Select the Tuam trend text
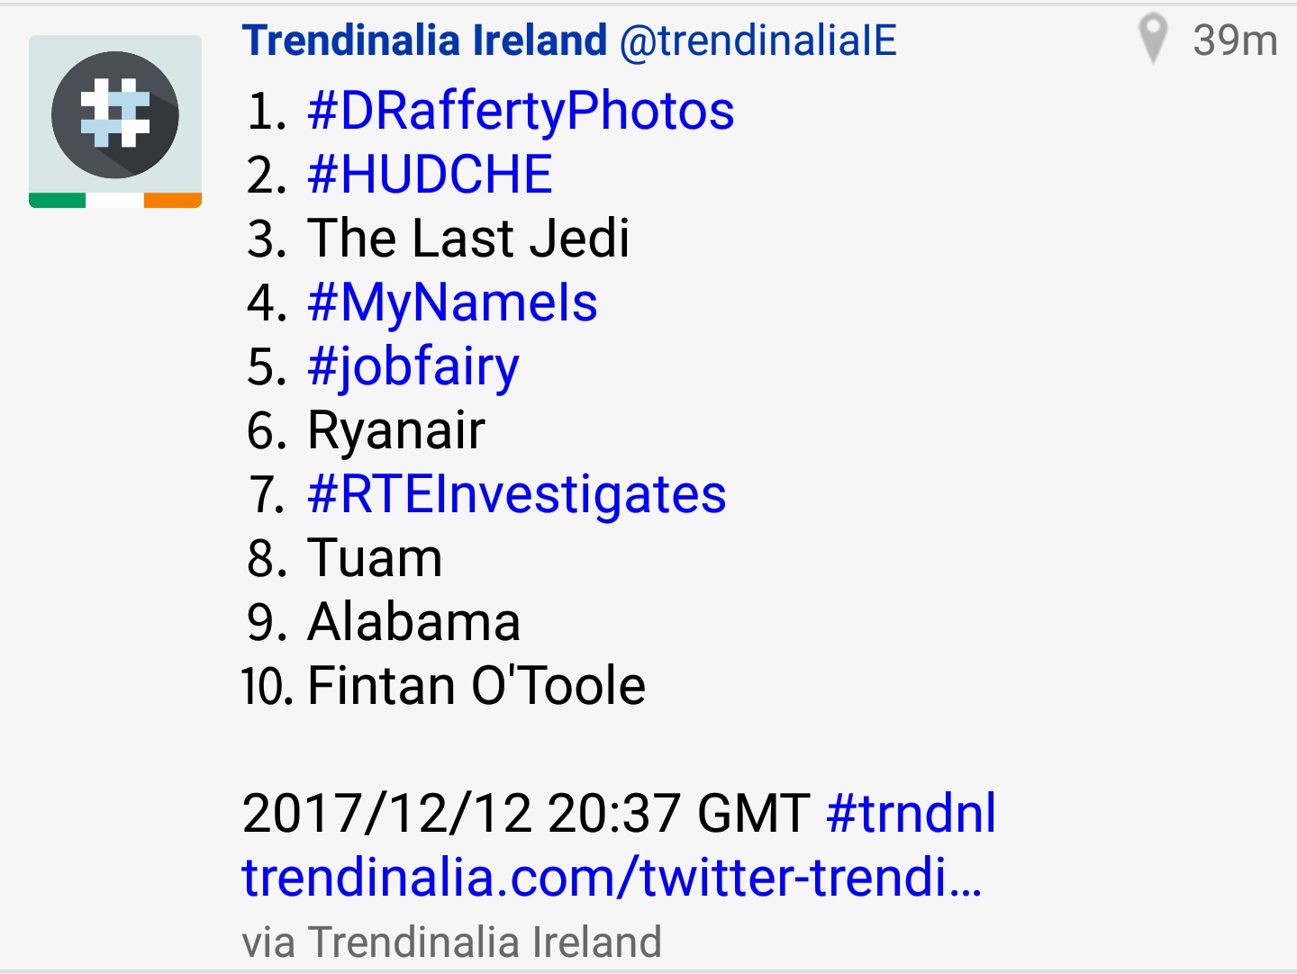 tap(375, 558)
